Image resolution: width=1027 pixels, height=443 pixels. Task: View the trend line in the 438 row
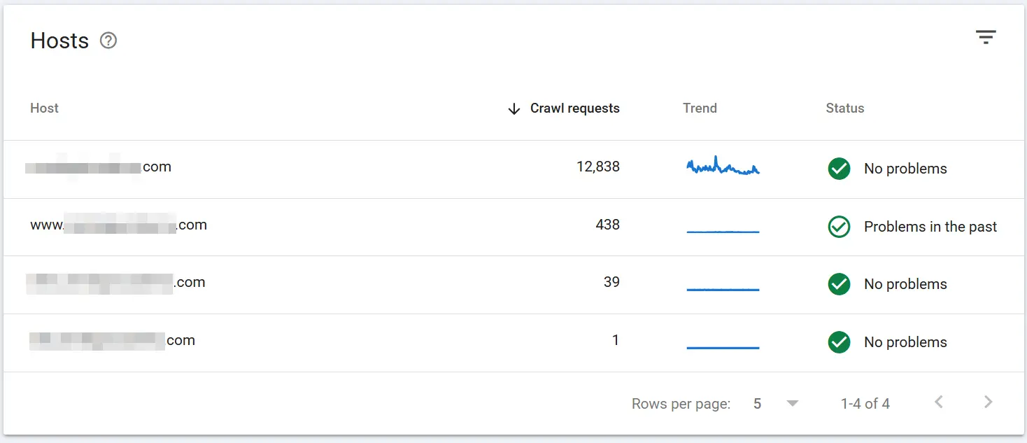(x=723, y=232)
